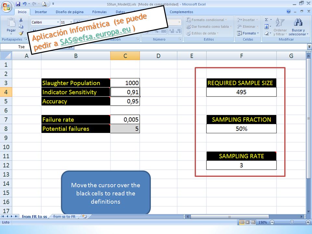Open the Calibri font name dropdown
Screen dimensions: 312x234
[58, 22]
